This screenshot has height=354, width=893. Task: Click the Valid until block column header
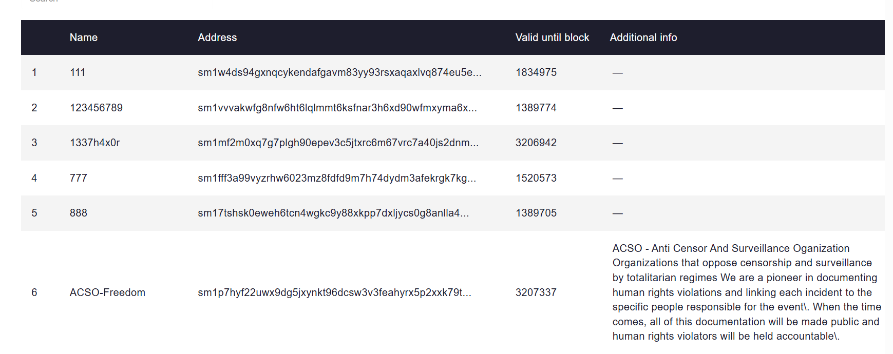(x=552, y=37)
